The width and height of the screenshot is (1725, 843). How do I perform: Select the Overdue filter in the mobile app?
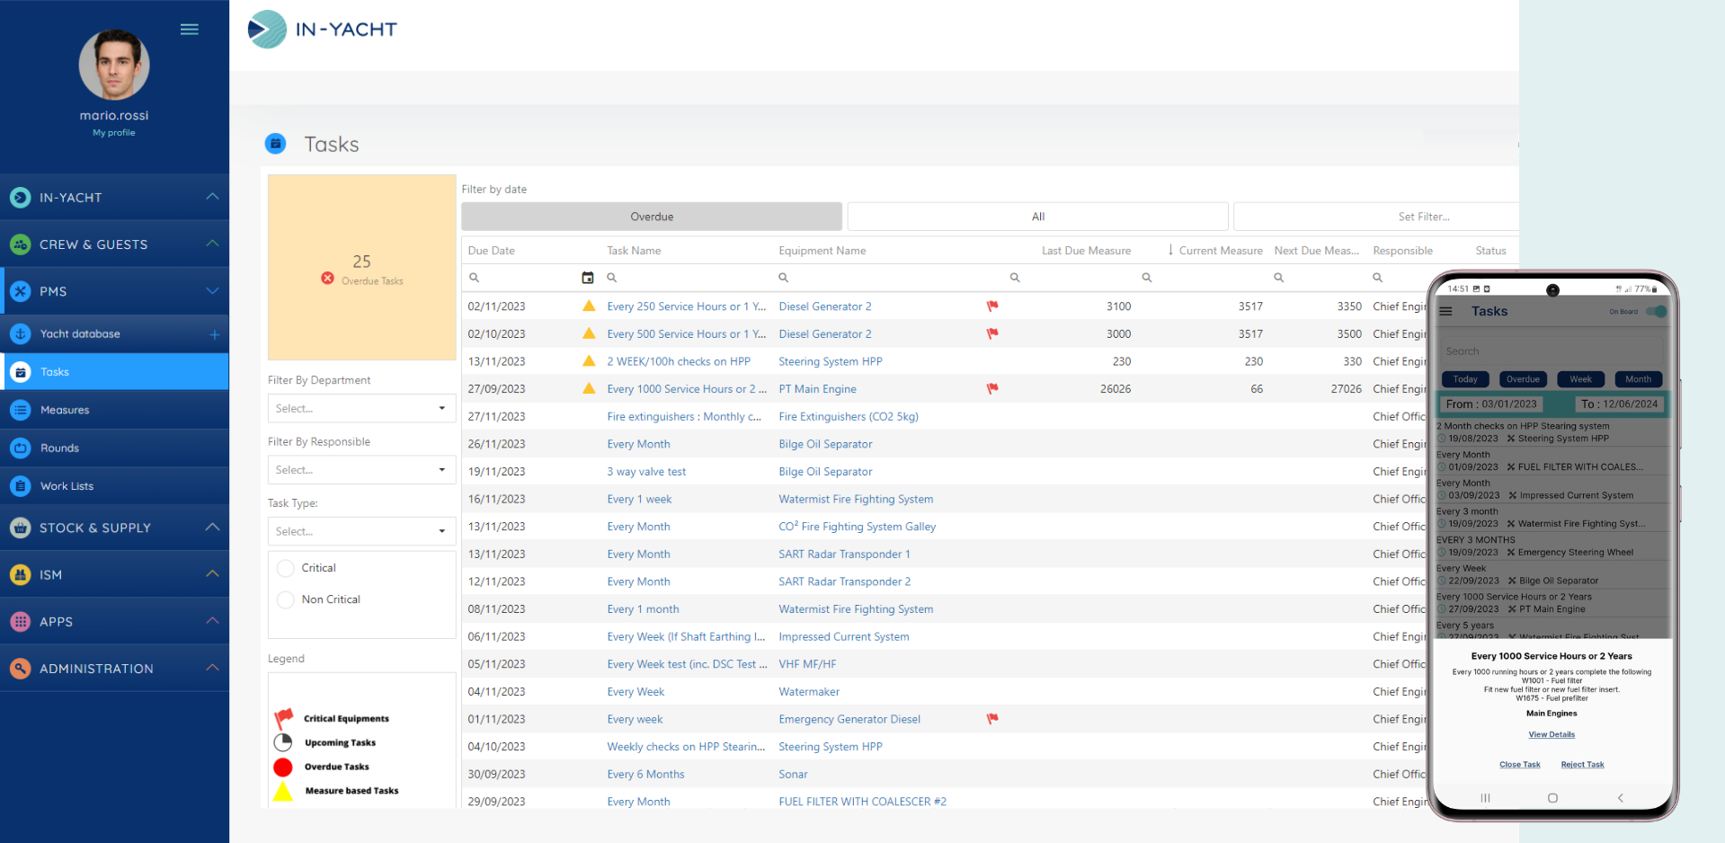pos(1523,379)
